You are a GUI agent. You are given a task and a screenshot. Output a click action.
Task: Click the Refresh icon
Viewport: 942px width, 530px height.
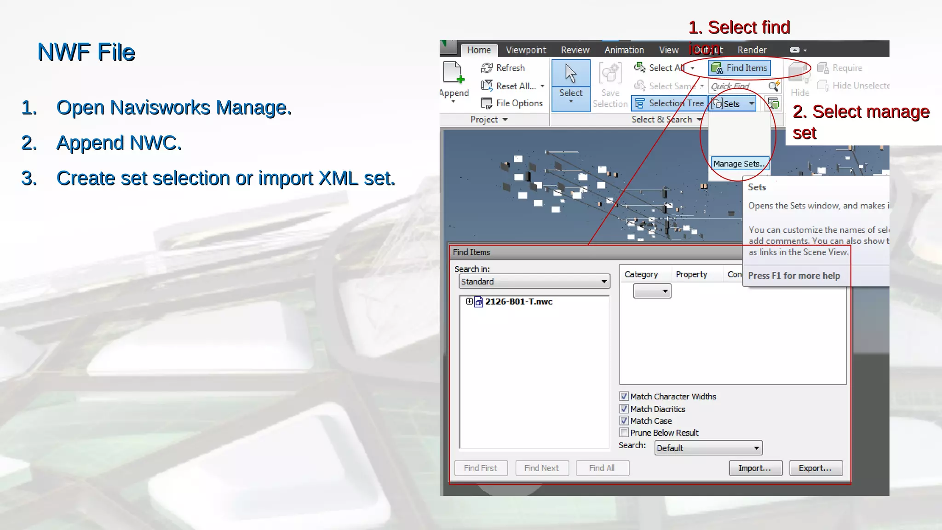(487, 68)
